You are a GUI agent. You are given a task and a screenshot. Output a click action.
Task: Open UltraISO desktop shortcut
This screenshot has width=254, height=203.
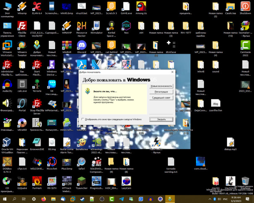point(22,125)
